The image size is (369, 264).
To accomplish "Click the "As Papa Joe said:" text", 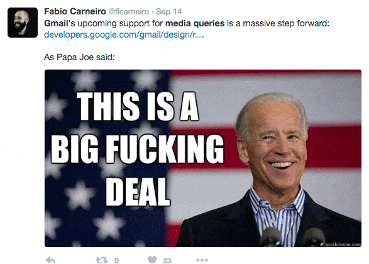I will pos(79,57).
